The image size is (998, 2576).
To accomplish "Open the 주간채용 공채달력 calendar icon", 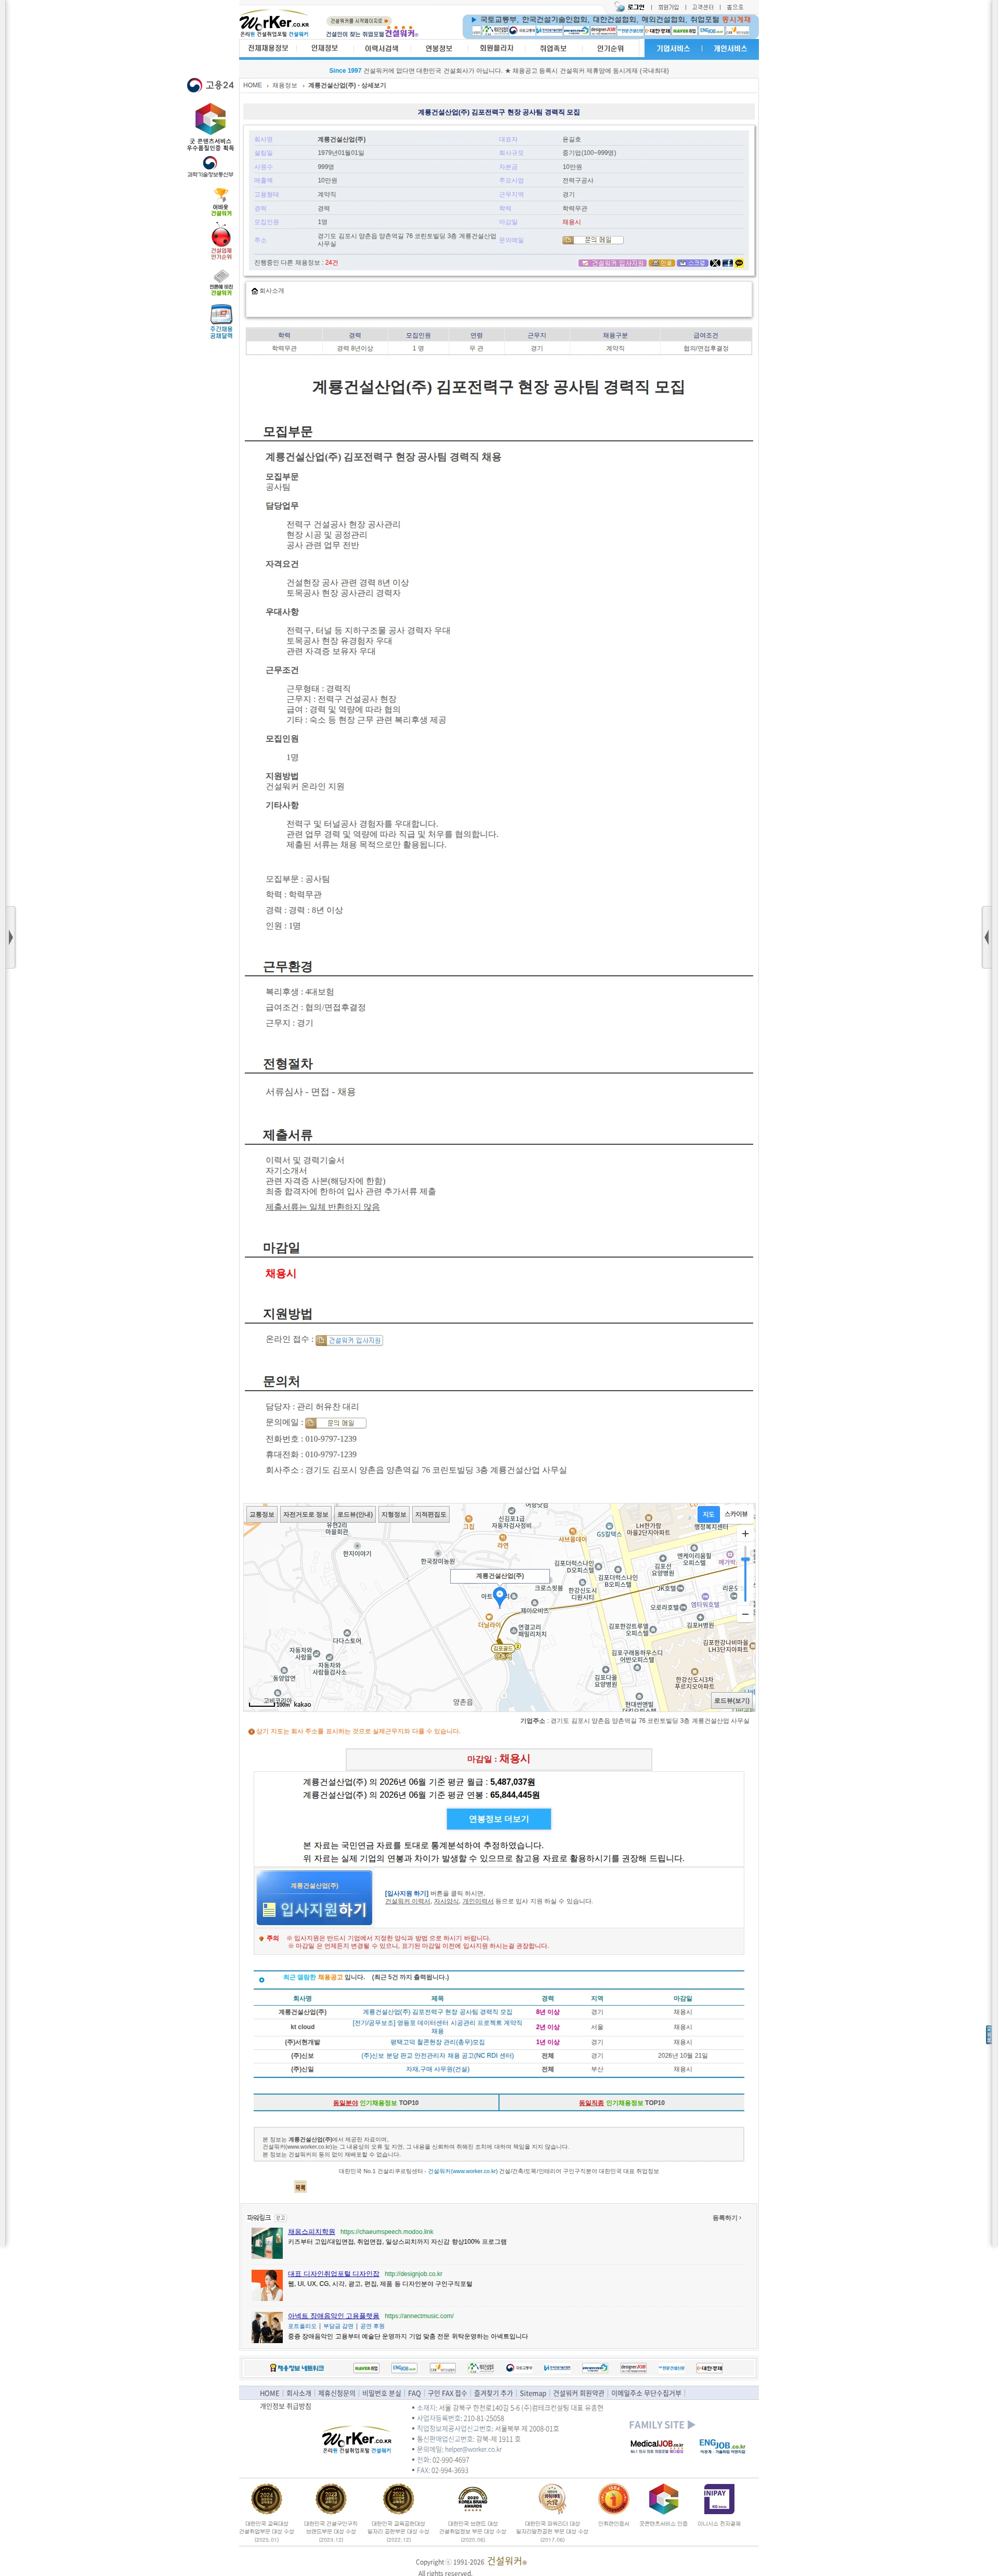I will [x=221, y=322].
